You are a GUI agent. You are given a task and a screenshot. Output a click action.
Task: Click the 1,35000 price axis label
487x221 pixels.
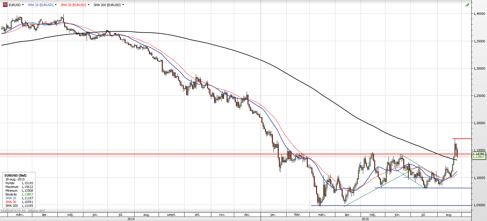tap(479, 41)
